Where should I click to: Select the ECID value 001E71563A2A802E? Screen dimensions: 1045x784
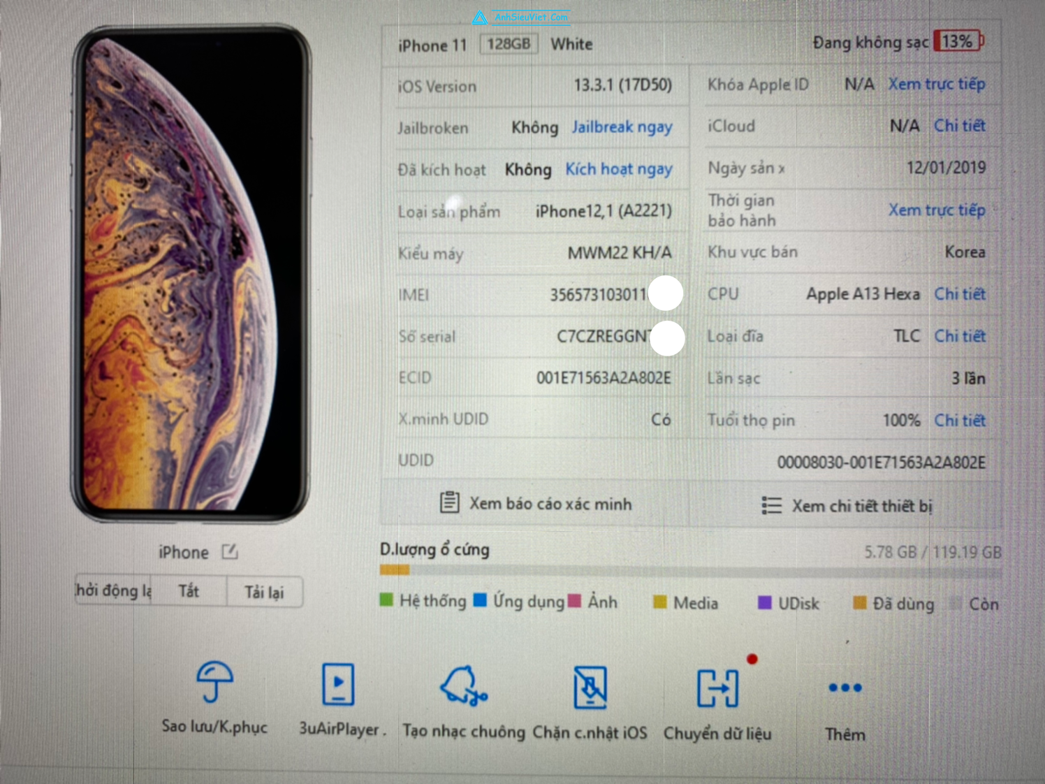(x=604, y=378)
